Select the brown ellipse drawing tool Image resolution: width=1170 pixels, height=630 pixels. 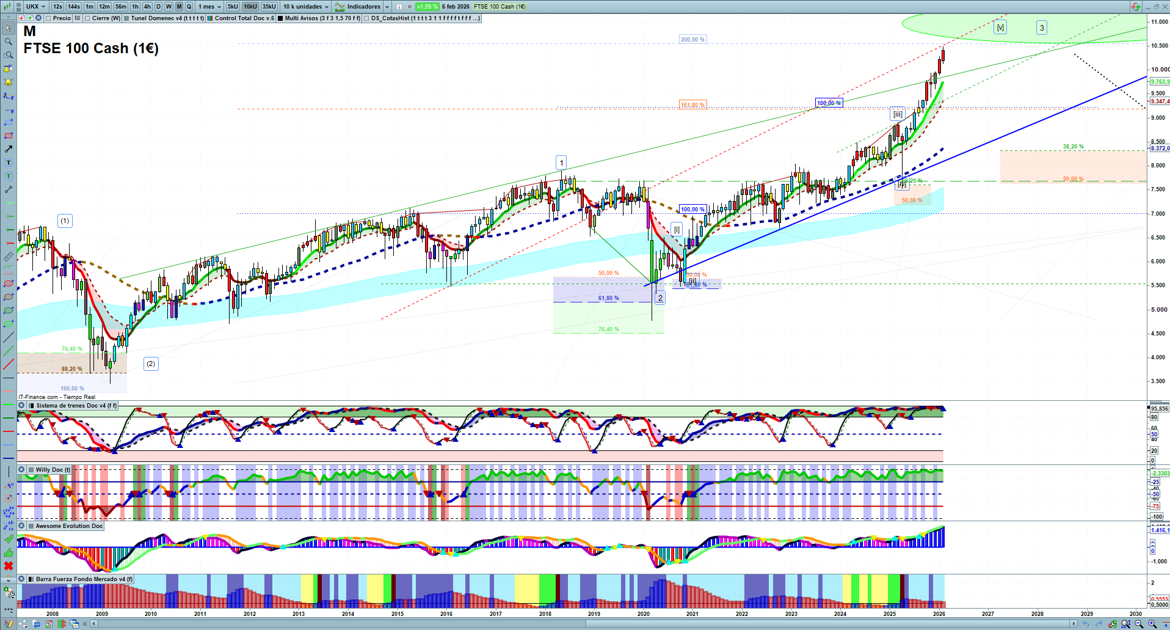pyautogui.click(x=9, y=297)
